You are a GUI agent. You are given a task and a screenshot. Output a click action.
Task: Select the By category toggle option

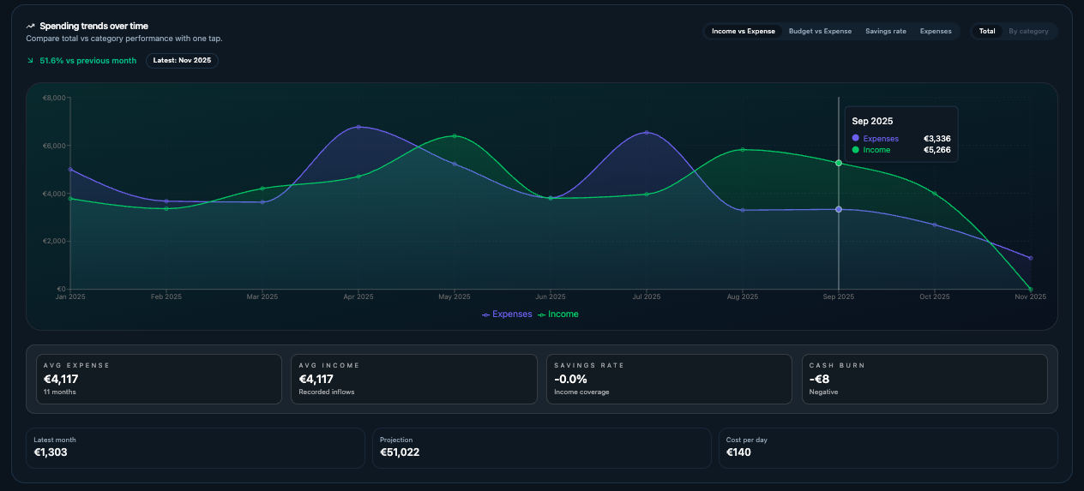coord(1028,32)
